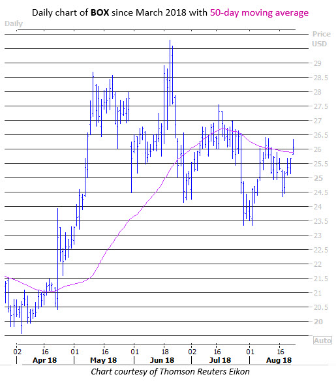Click the 21.5 price axis label
This screenshot has width=336, height=381.
[x=321, y=279]
